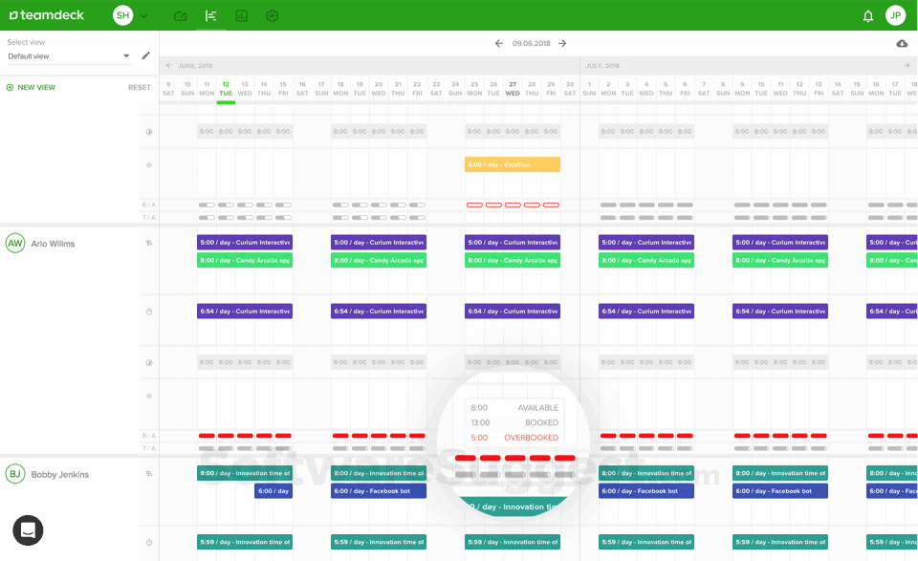
Task: Click the cloud download export icon
Action: pos(902,43)
